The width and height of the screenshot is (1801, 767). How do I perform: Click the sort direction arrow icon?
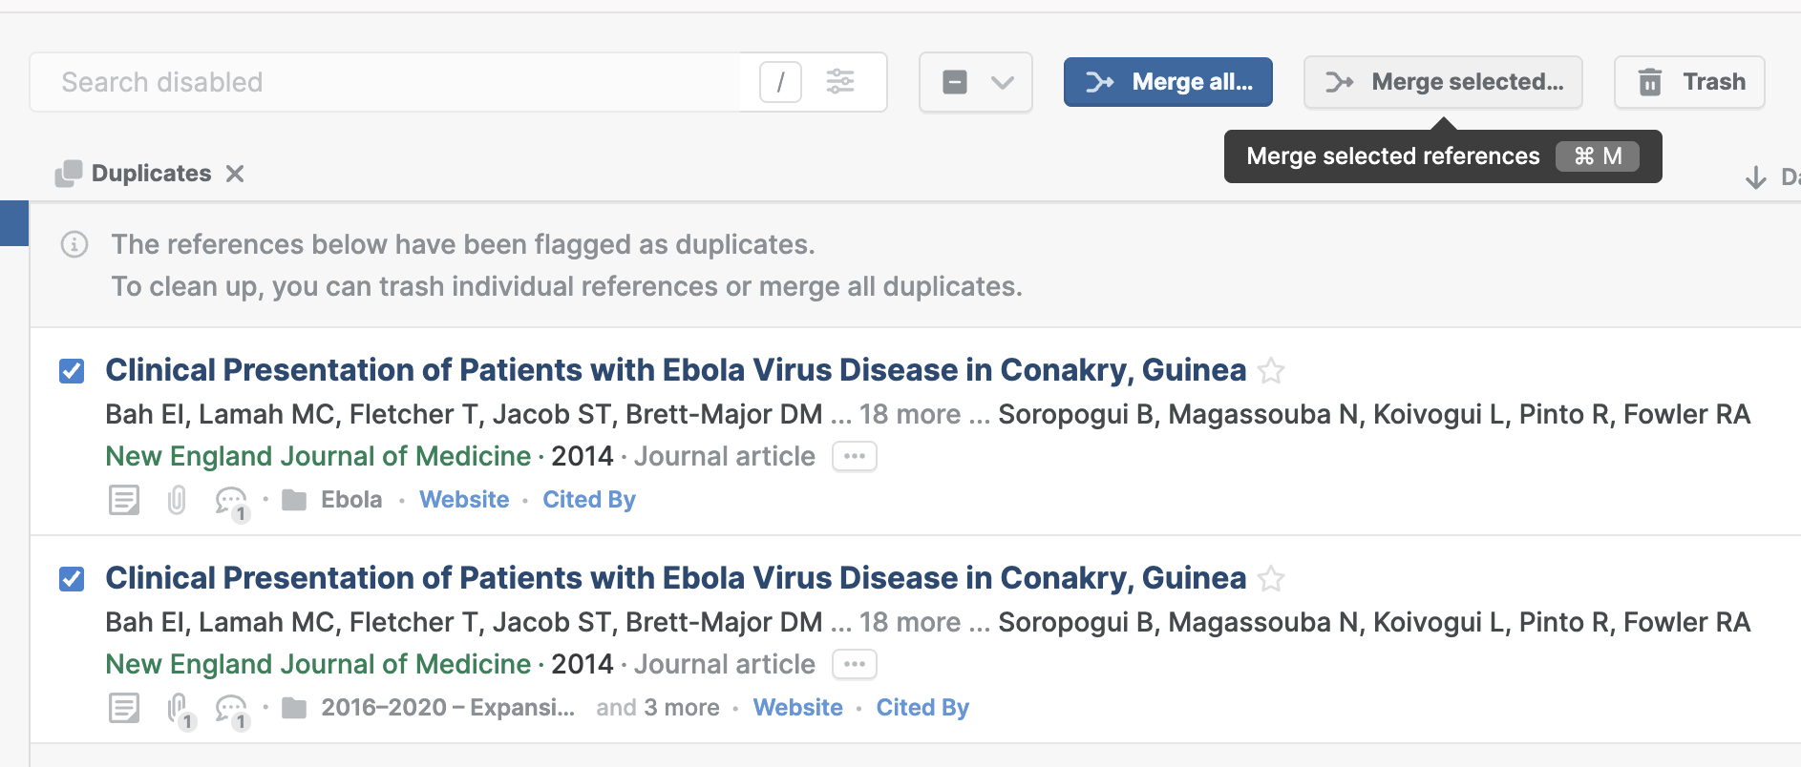1755,177
